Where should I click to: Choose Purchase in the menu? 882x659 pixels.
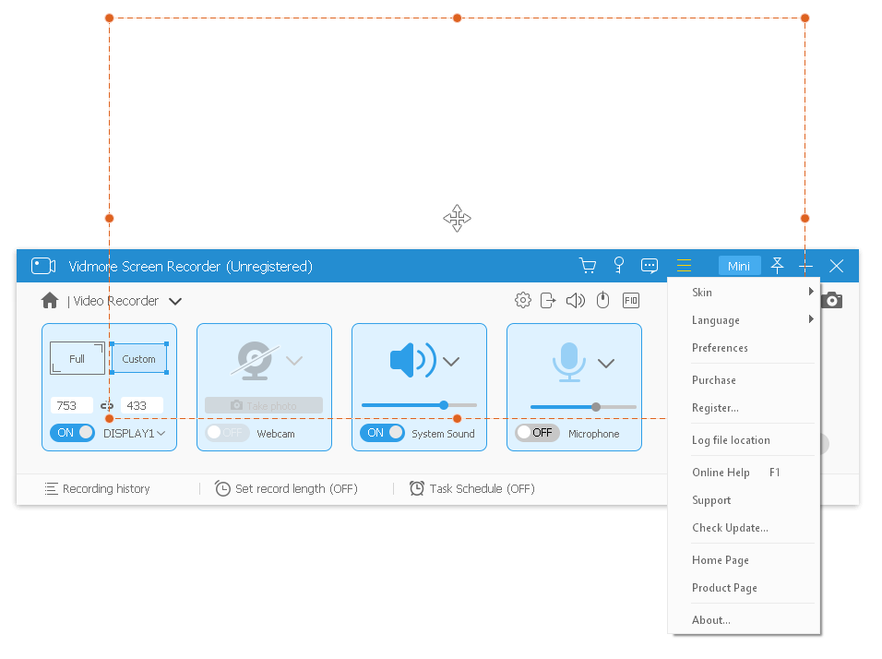coord(745,380)
